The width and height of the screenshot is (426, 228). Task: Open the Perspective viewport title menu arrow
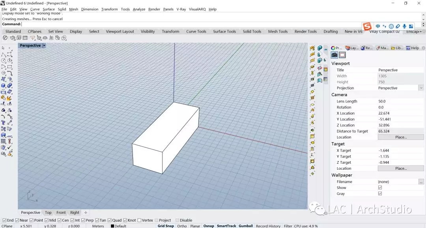pyautogui.click(x=44, y=46)
